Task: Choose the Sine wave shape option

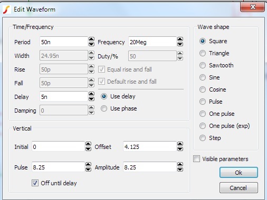Action: [209, 77]
